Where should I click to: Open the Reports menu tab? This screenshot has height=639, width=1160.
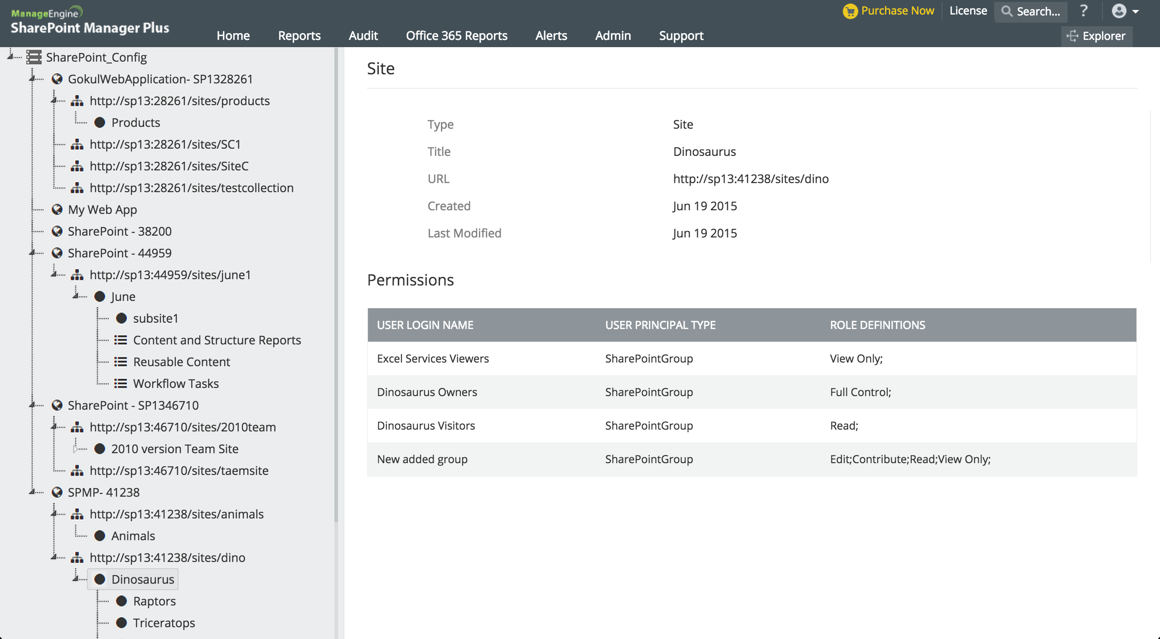point(299,34)
